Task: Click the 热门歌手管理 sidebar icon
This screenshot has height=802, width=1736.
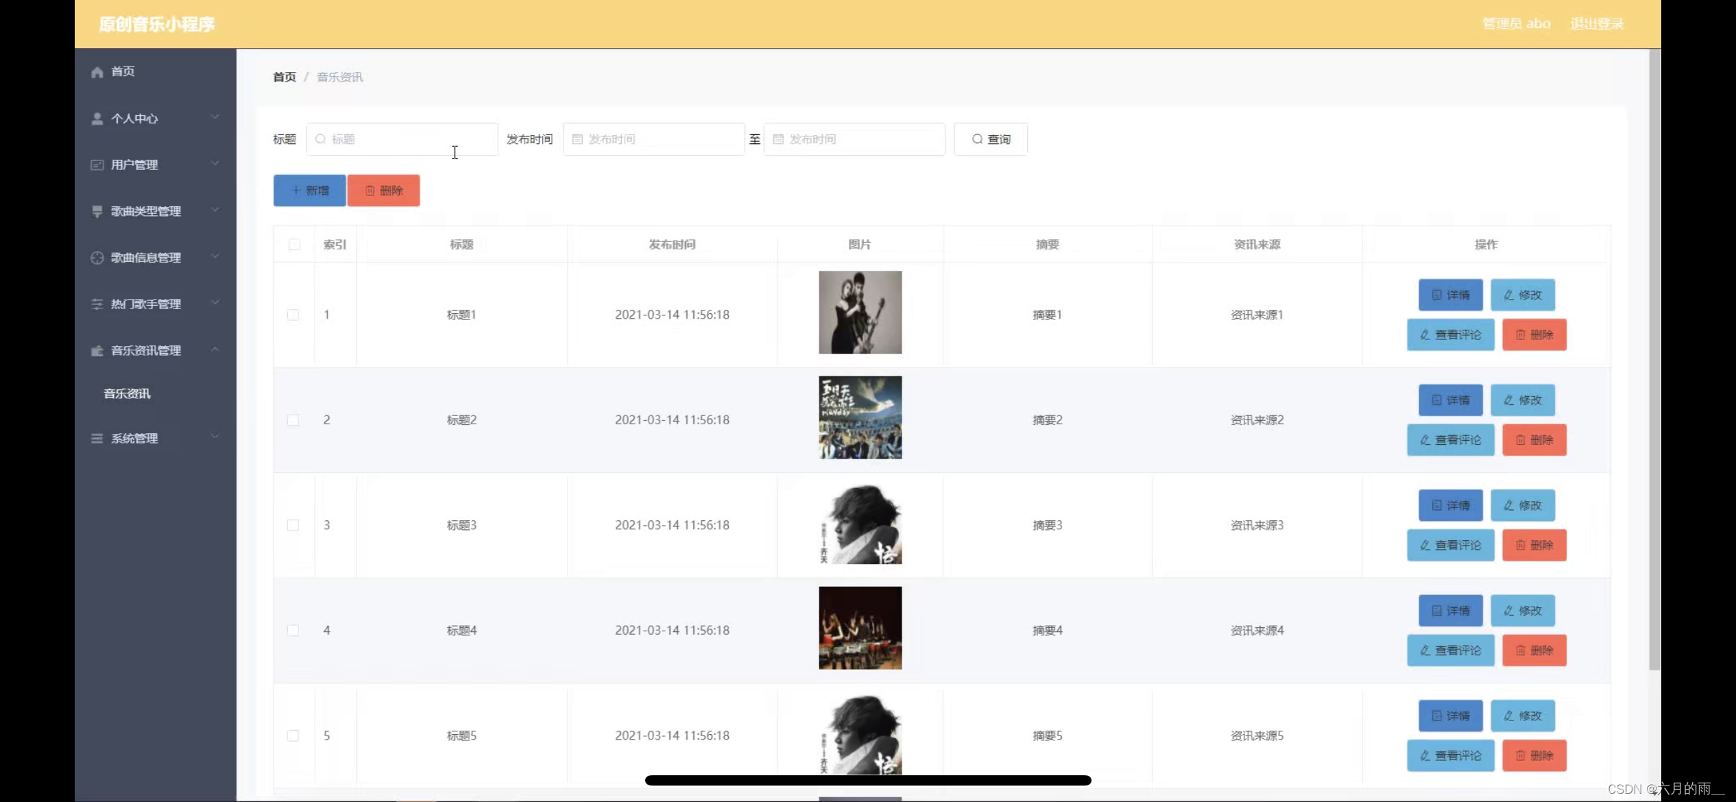Action: pos(97,304)
